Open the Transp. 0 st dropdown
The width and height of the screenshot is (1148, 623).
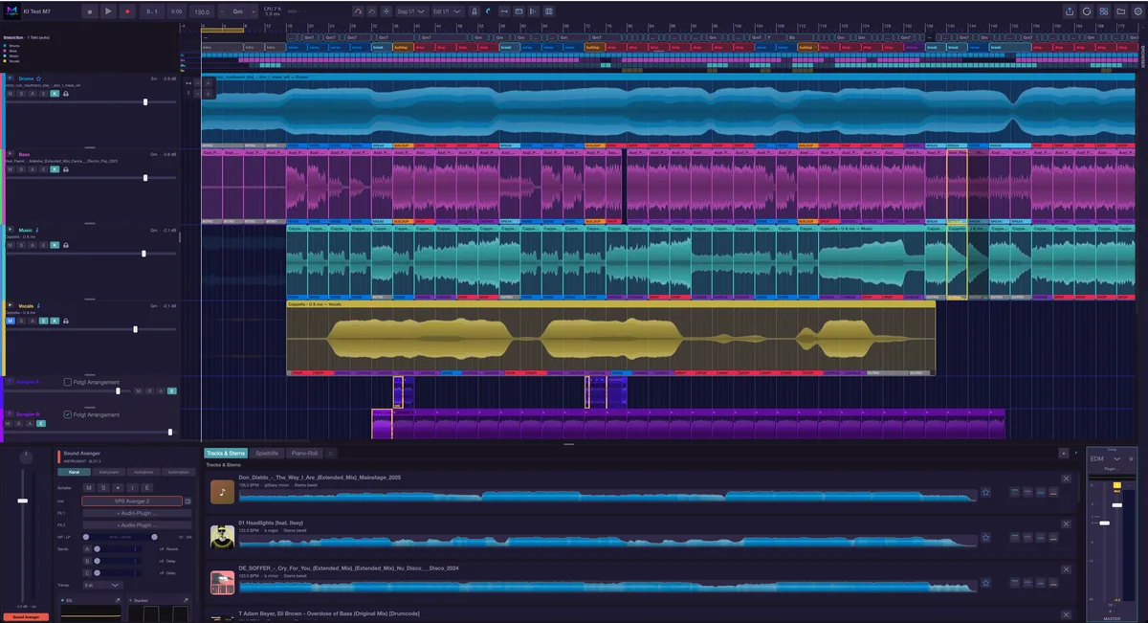pos(102,585)
